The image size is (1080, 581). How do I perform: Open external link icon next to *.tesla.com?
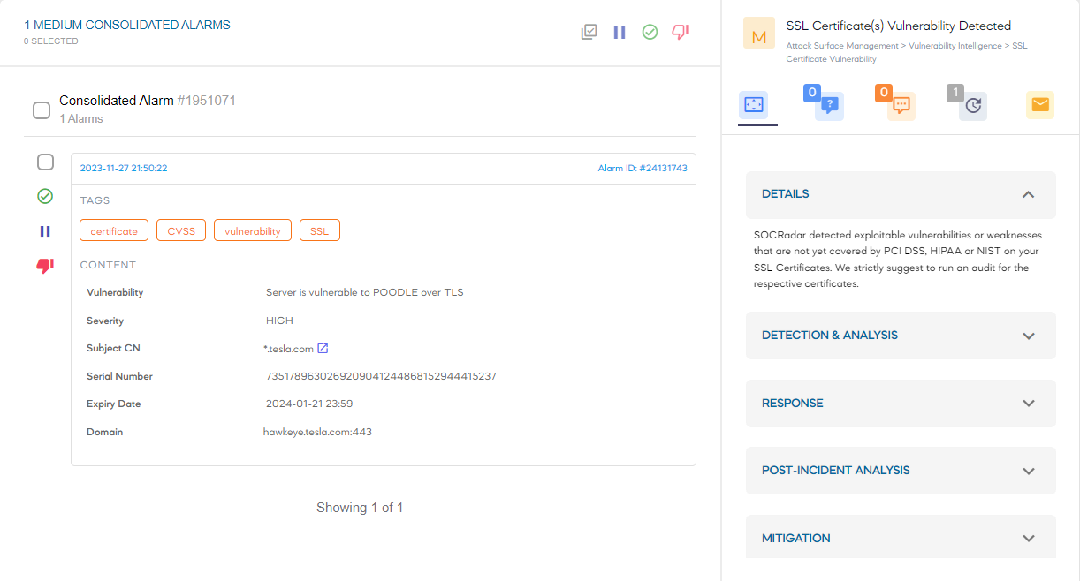tap(323, 348)
